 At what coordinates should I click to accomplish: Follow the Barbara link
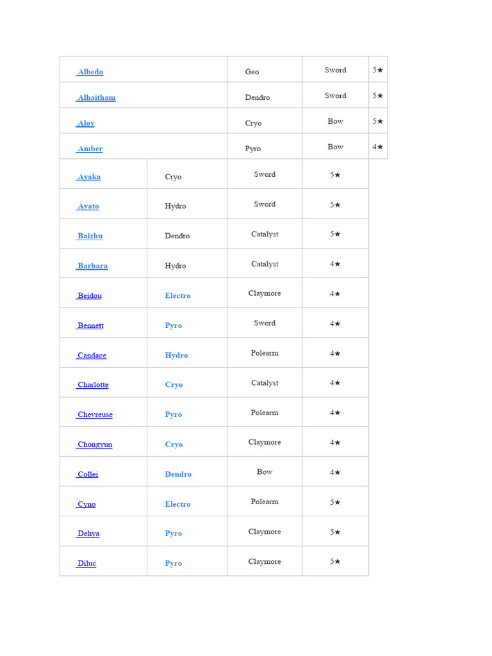coord(92,266)
